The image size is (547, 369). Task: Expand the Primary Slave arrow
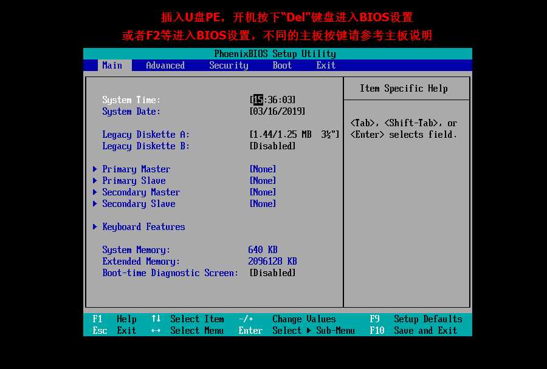point(95,180)
